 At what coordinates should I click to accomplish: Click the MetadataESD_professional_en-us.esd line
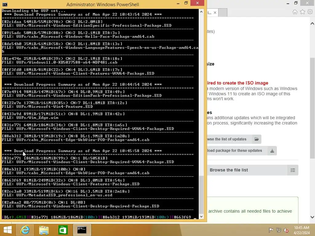tap(57, 195)
